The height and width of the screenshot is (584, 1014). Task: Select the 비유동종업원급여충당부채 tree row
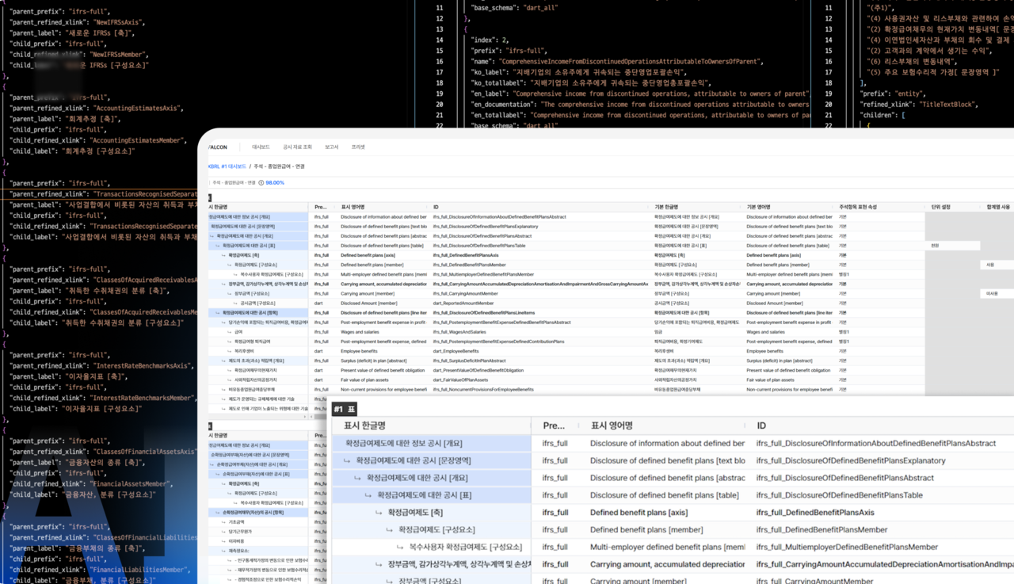[x=258, y=389]
